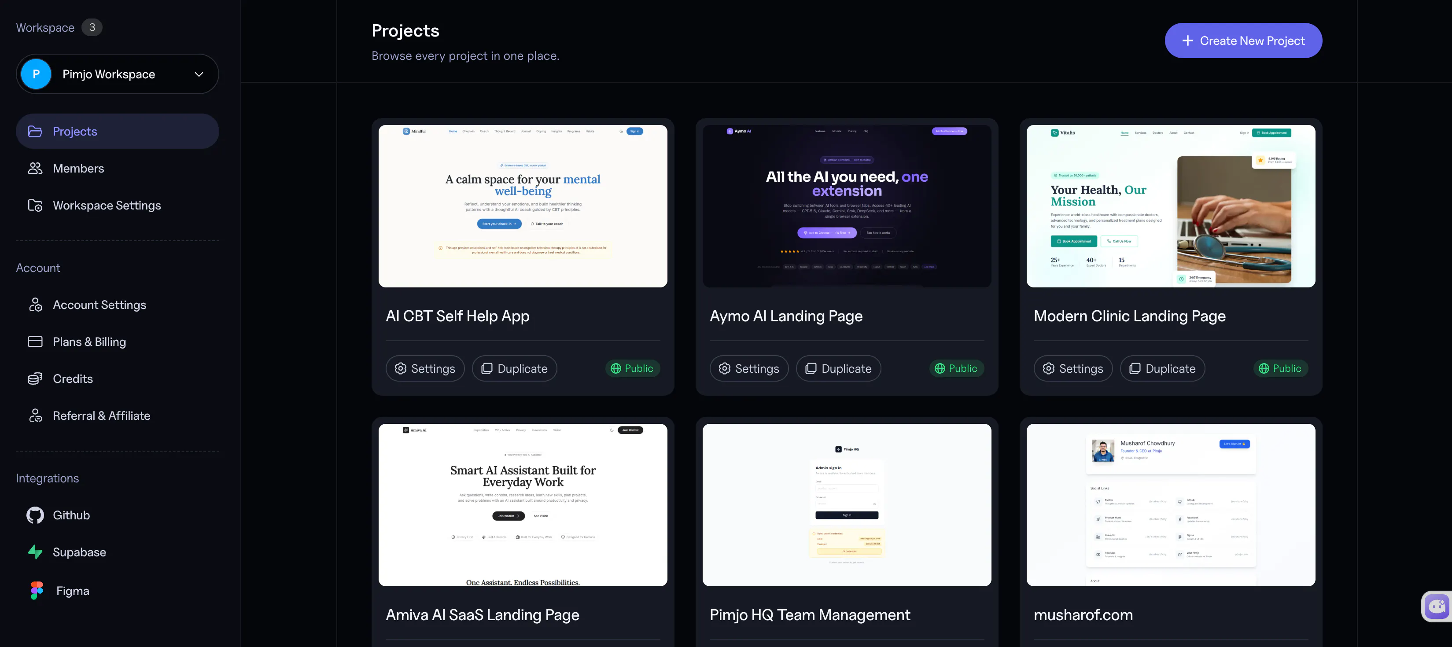Screen dimensions: 1452x647
Task: Click the Modern Clinic Landing Page title
Action: coord(1130,316)
